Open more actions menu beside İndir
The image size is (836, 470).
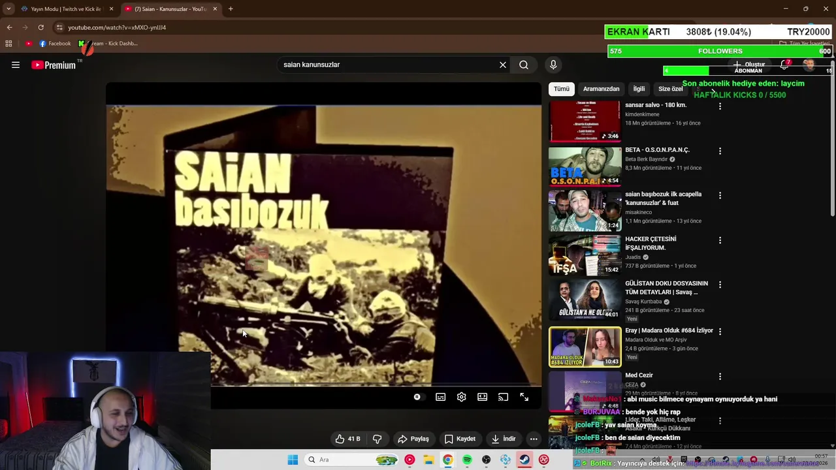[x=534, y=439]
